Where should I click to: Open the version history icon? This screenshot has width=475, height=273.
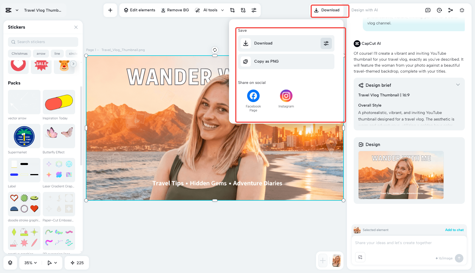pos(439,10)
